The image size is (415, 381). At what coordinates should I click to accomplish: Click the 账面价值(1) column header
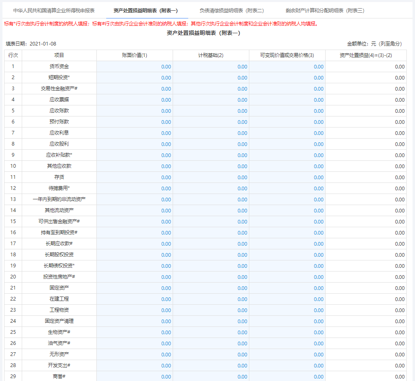click(135, 55)
